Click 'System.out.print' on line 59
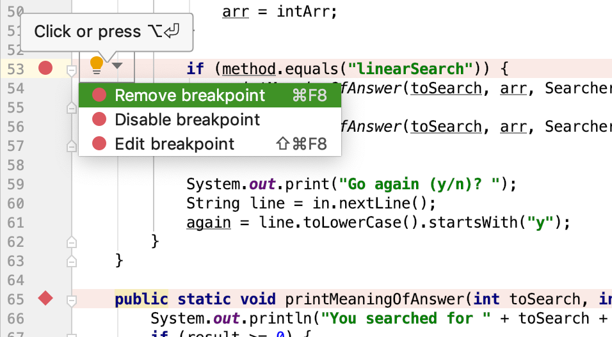612x337 pixels. 259,184
